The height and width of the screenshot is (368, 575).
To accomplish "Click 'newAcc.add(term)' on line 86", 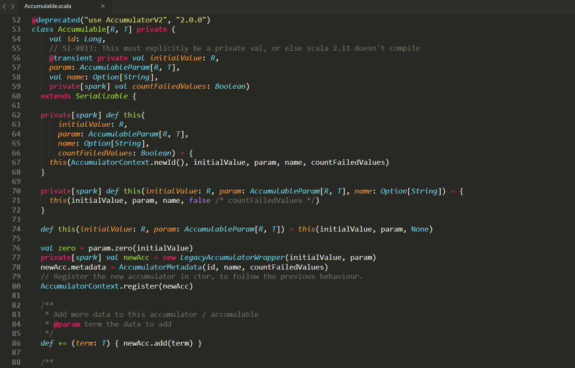I will 158,343.
